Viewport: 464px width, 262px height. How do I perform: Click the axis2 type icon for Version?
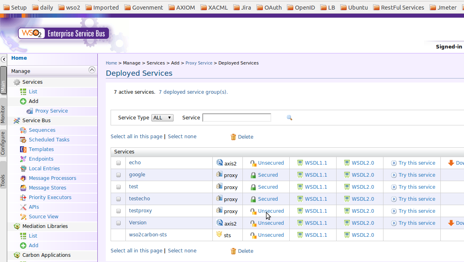pos(220,222)
